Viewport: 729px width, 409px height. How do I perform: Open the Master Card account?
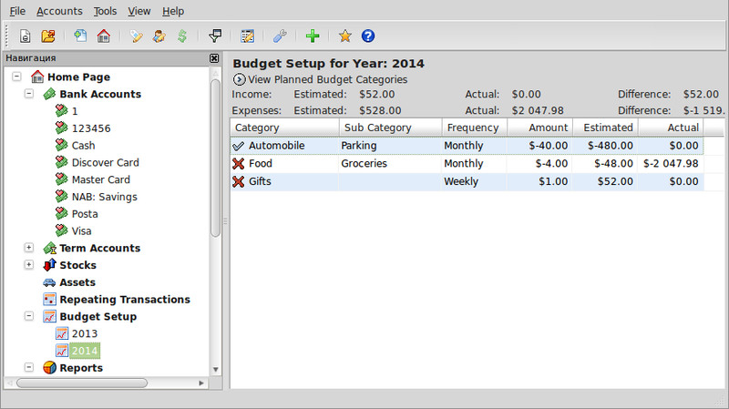click(100, 179)
